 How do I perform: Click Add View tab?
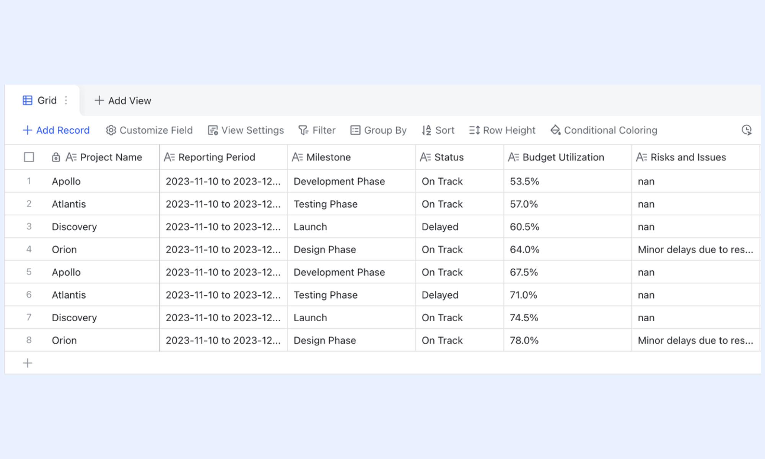click(x=123, y=101)
